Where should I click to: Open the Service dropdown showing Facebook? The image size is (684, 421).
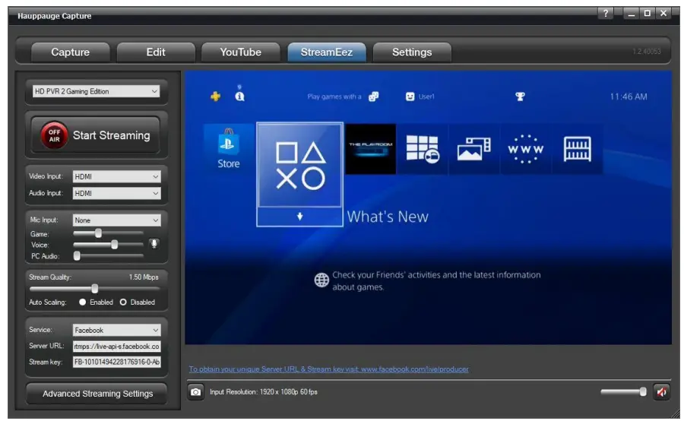point(116,331)
